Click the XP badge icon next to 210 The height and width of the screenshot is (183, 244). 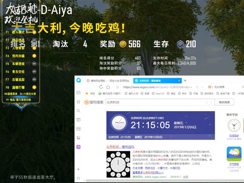[x=180, y=44]
